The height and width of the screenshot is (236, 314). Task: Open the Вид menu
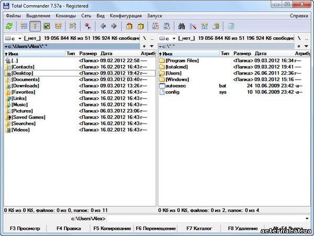click(100, 16)
